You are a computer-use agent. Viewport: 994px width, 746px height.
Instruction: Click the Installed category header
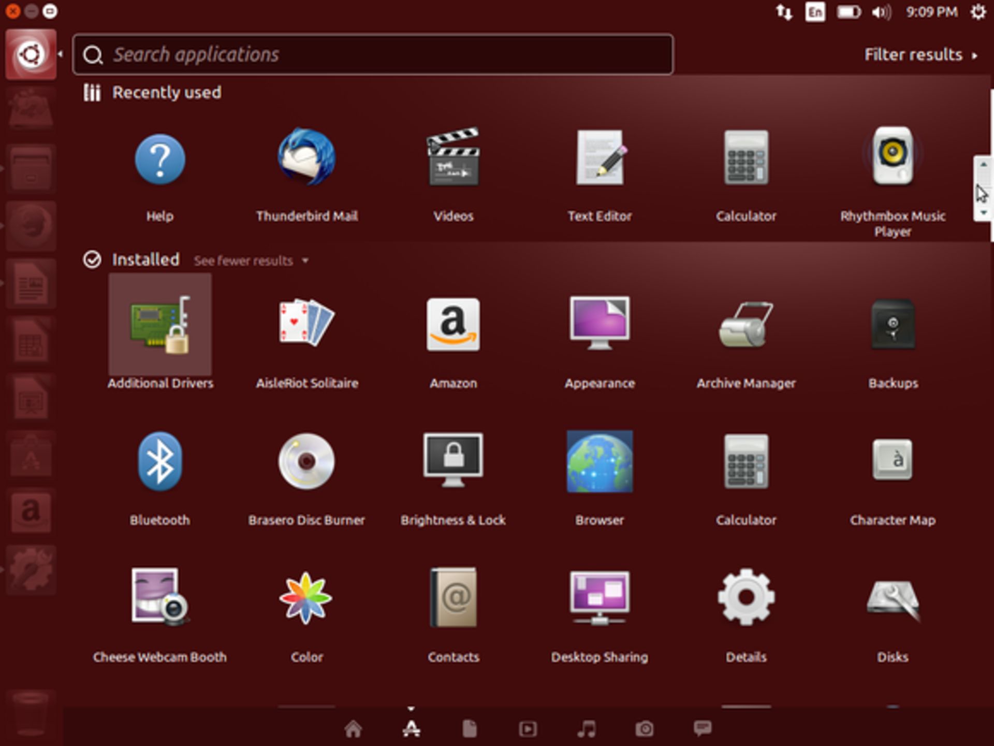coord(131,260)
